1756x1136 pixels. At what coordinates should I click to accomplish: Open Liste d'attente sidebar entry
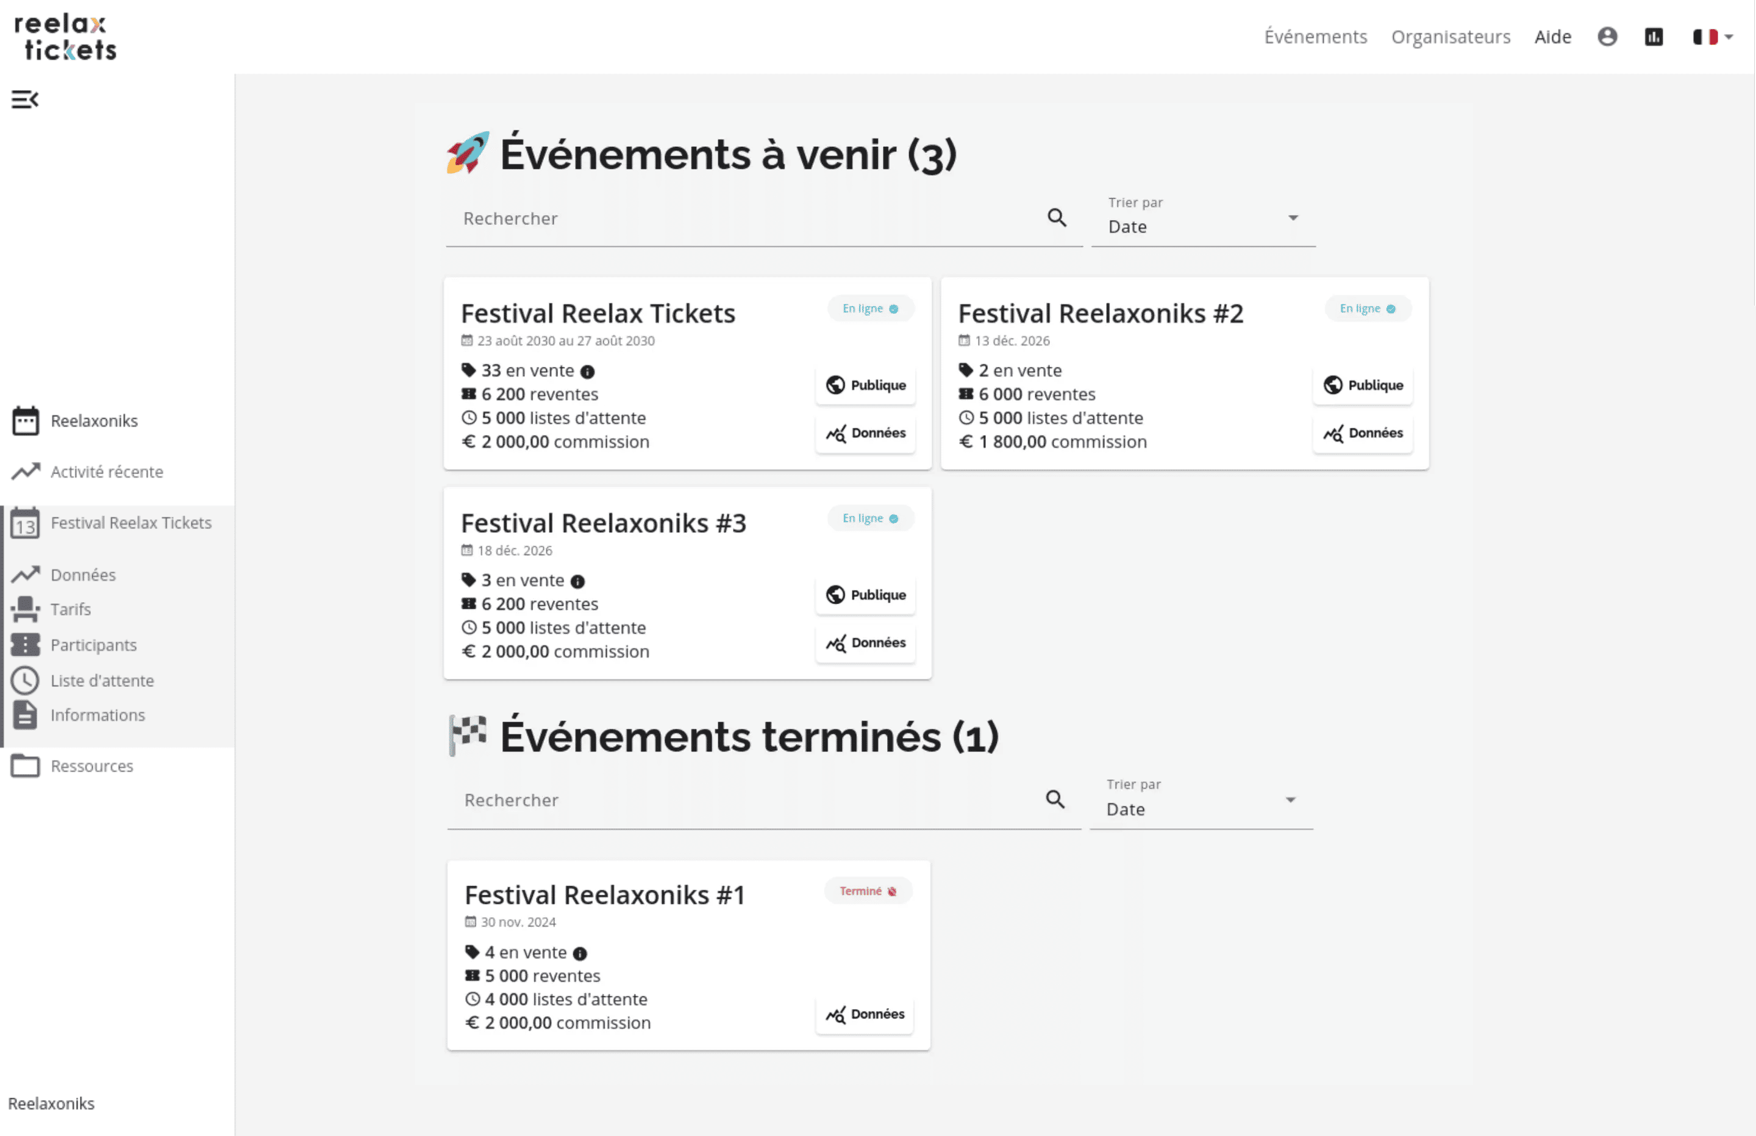(102, 680)
